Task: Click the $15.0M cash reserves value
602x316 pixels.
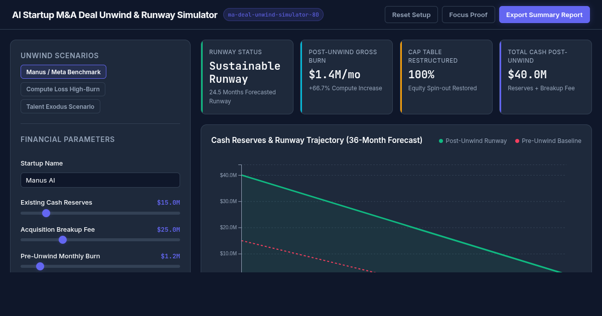Action: click(x=169, y=203)
